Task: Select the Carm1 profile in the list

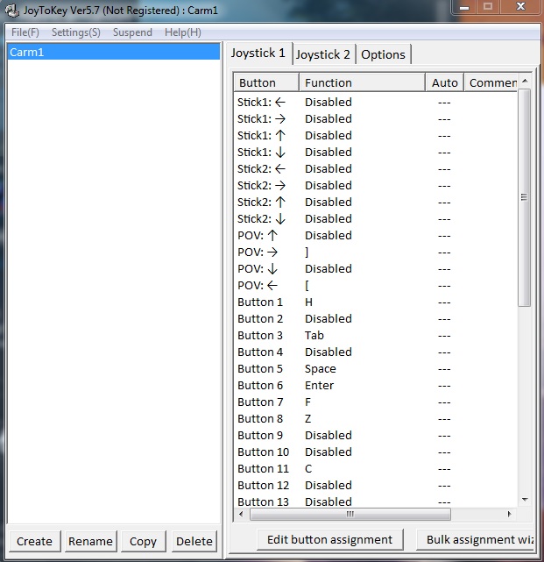Action: point(114,53)
